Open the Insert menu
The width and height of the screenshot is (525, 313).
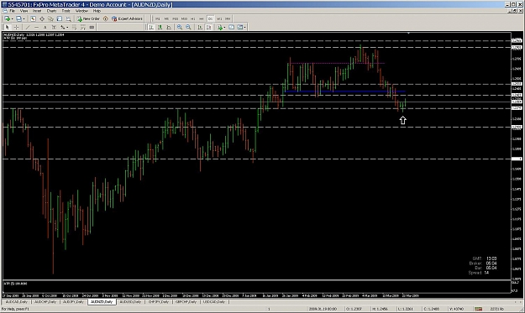(x=37, y=11)
